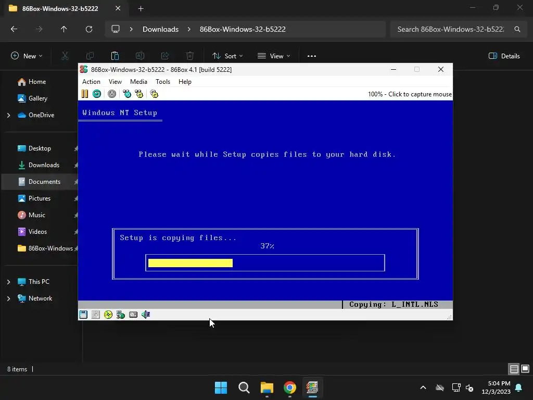This screenshot has width=533, height=400.
Task: Click the floppy disk status bar icon
Action: (83, 315)
